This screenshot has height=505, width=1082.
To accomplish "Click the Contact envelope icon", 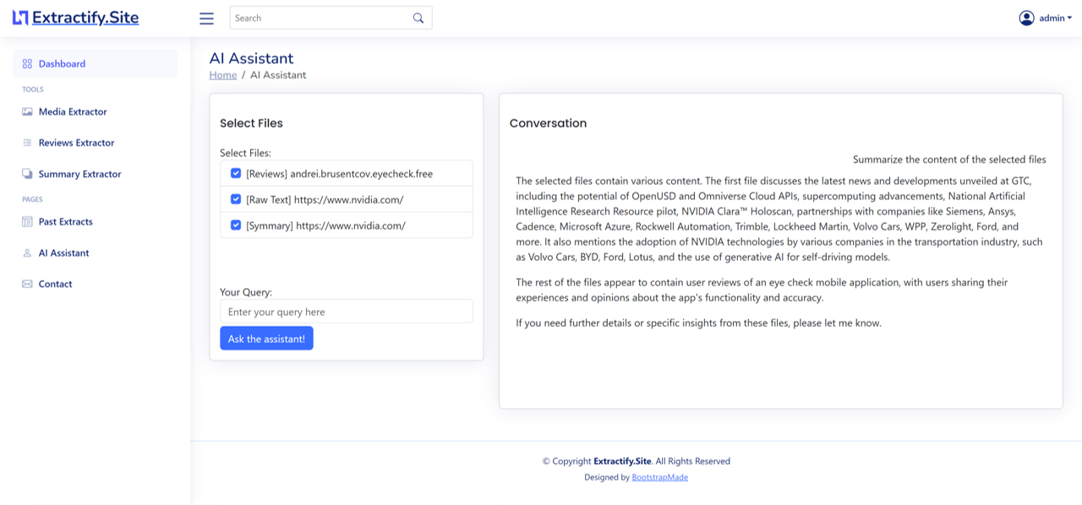I will pos(27,284).
